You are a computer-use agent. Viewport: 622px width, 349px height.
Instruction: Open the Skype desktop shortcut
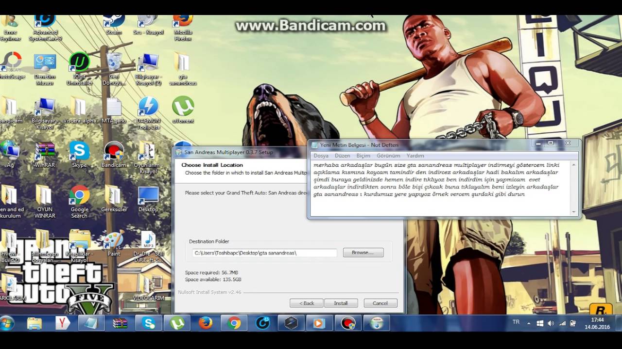[79, 154]
